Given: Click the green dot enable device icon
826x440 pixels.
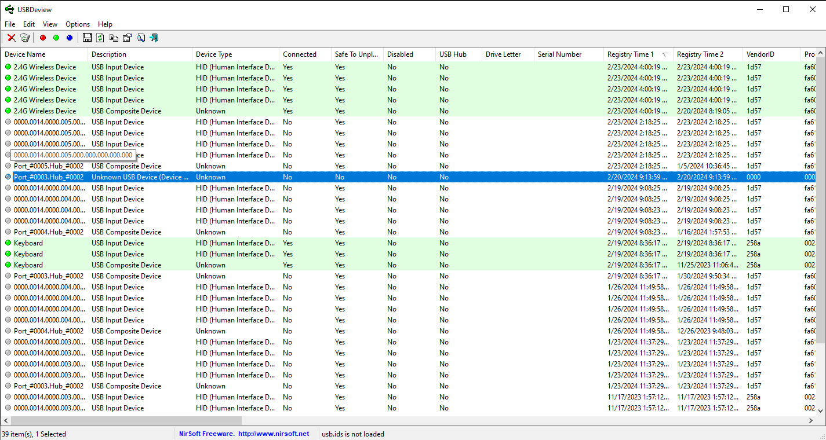Looking at the screenshot, I should click(56, 38).
